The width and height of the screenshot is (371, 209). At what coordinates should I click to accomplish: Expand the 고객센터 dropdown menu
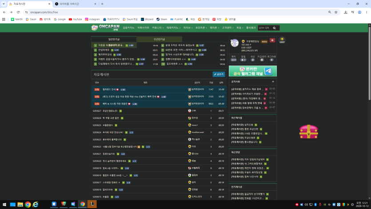click(x=227, y=28)
